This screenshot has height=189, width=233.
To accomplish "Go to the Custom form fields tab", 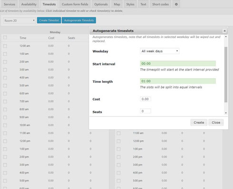I will 75,4.
